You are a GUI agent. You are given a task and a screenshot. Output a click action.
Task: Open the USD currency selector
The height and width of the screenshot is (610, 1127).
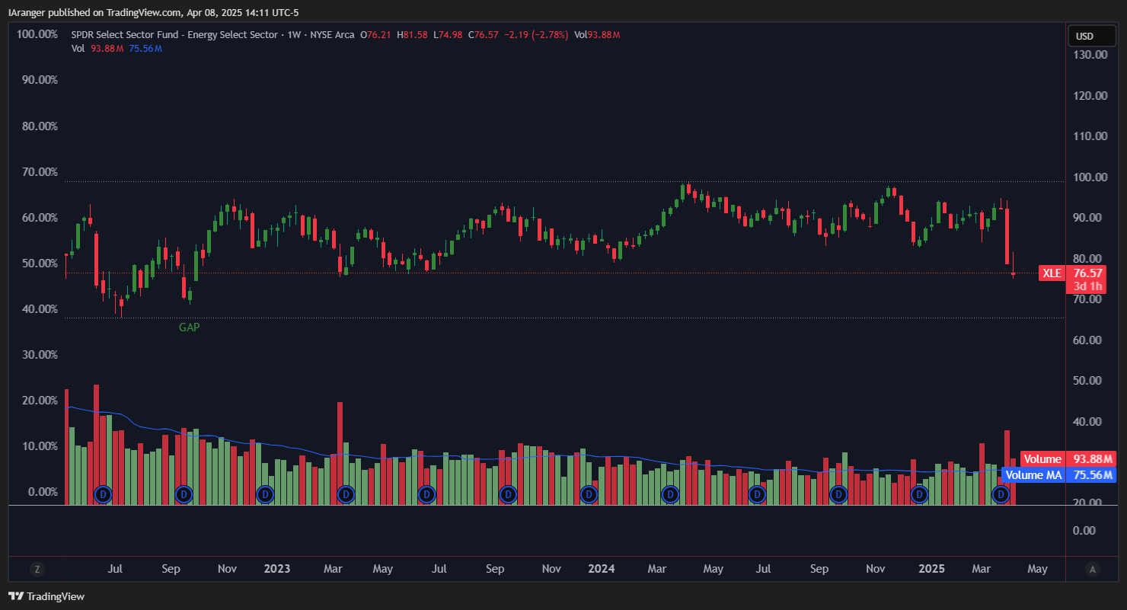[x=1084, y=36]
